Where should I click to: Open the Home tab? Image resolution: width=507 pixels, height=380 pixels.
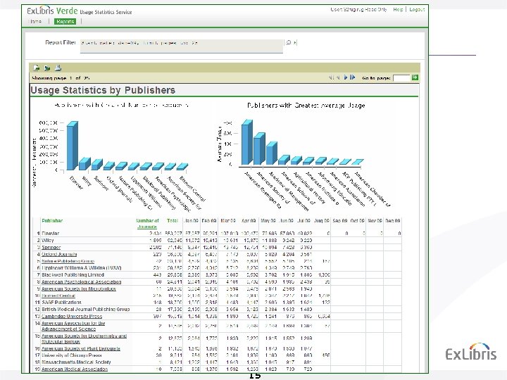click(x=36, y=21)
